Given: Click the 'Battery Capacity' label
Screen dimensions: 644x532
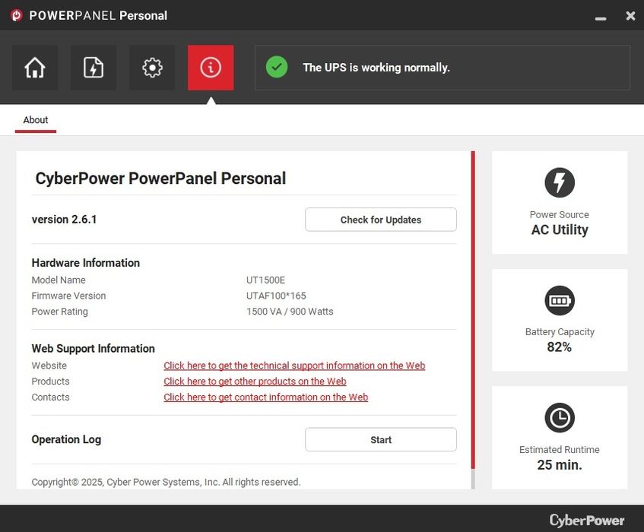Looking at the screenshot, I should (x=560, y=332).
